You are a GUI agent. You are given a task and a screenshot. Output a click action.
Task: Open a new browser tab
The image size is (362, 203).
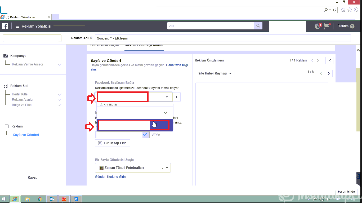55,17
